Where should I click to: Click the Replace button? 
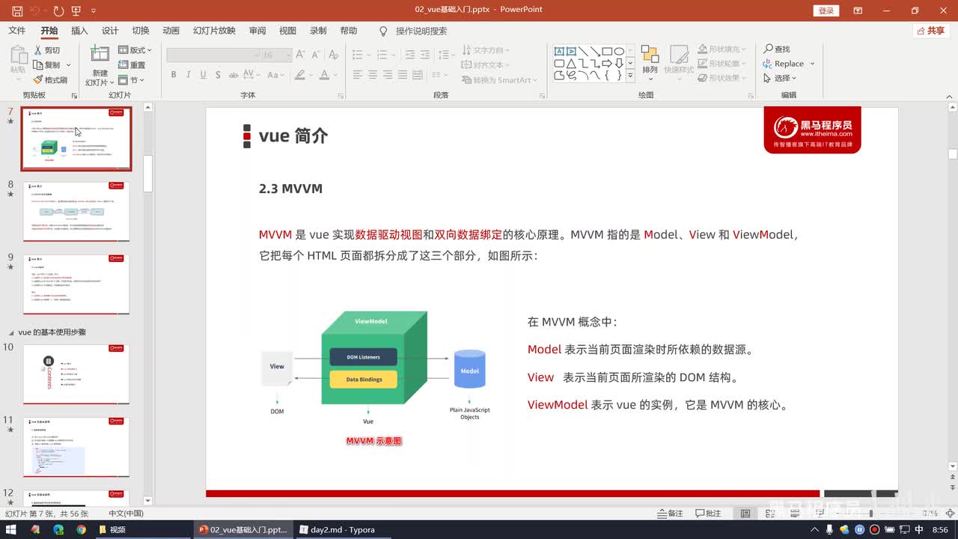pos(783,64)
